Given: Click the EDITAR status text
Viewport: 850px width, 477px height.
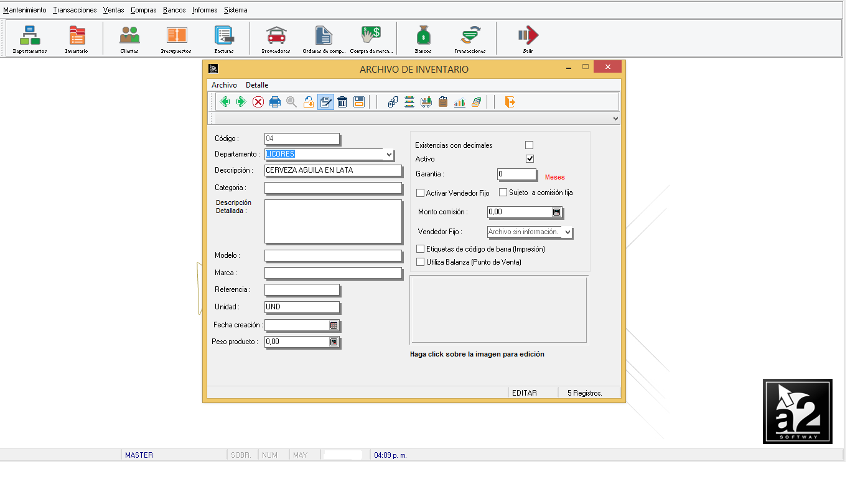Looking at the screenshot, I should pos(525,393).
